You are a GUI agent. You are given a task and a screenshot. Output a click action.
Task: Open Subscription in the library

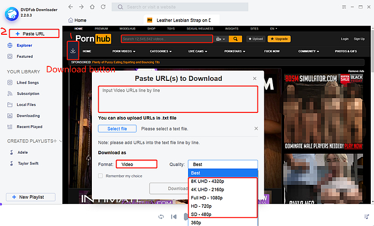tap(28, 94)
